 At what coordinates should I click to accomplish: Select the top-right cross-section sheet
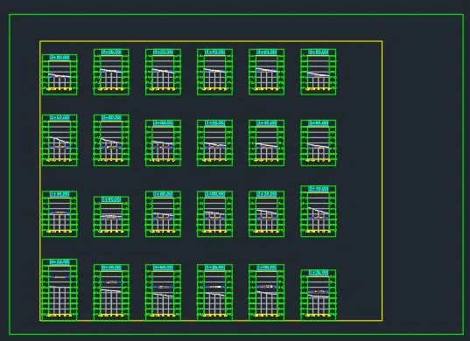pyautogui.click(x=319, y=73)
